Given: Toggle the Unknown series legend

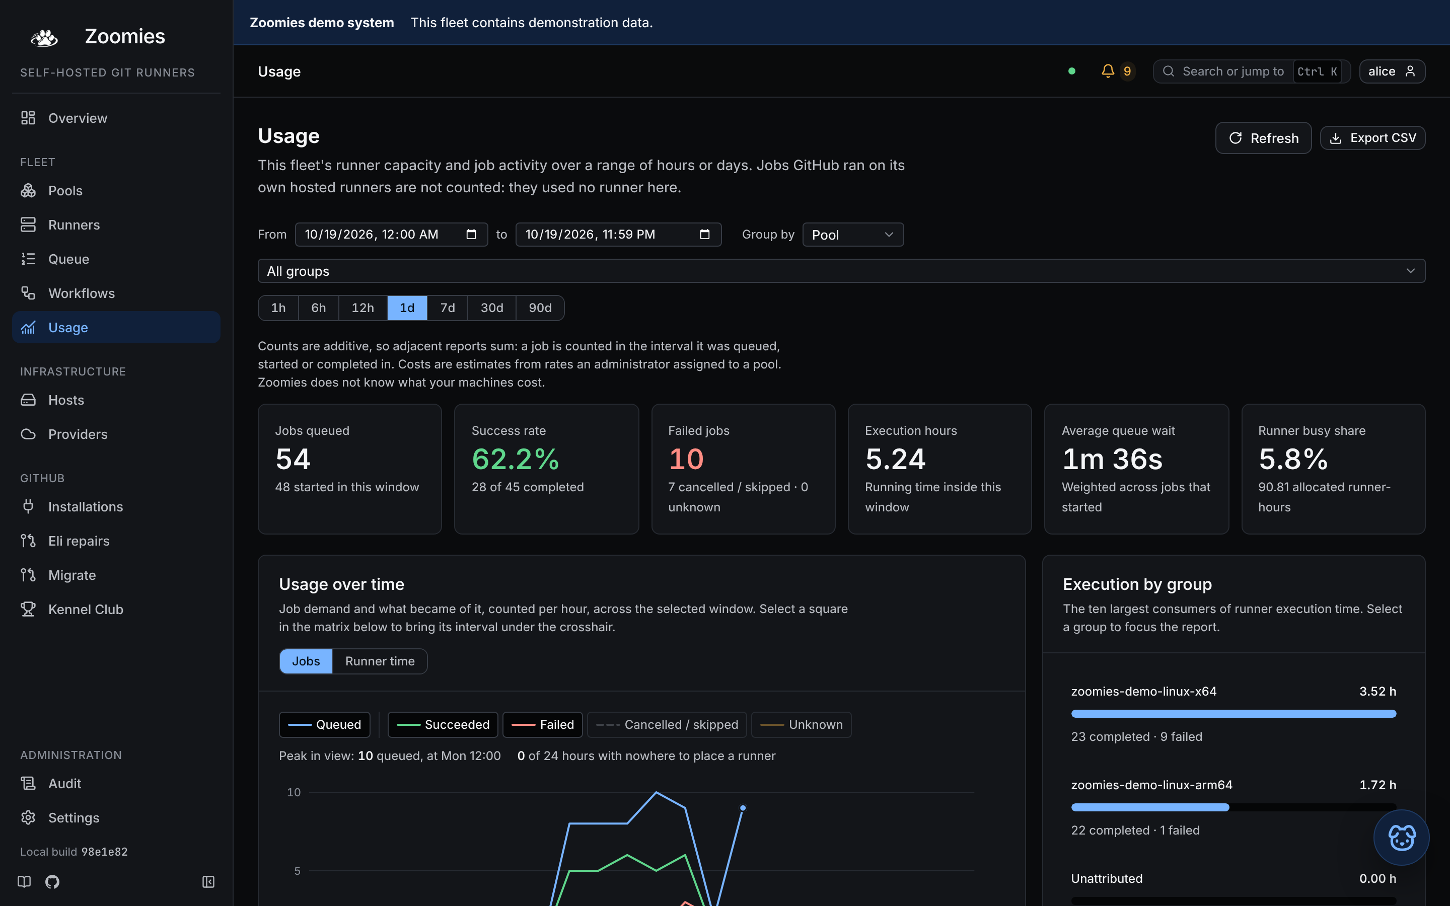Looking at the screenshot, I should coord(801,724).
